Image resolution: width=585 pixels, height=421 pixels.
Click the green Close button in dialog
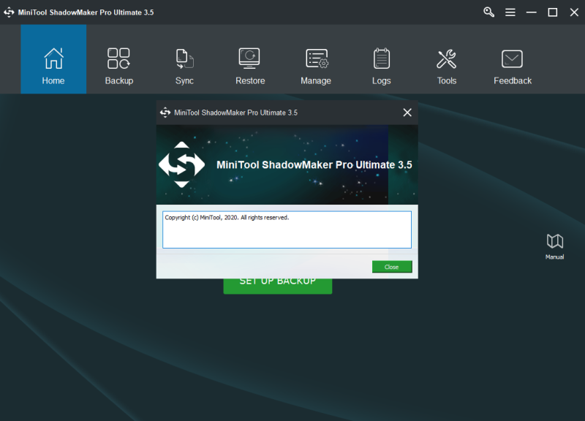click(x=392, y=267)
